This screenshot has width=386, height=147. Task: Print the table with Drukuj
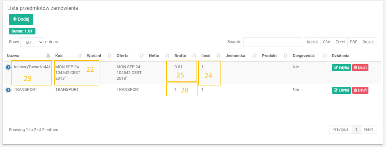click(x=368, y=42)
